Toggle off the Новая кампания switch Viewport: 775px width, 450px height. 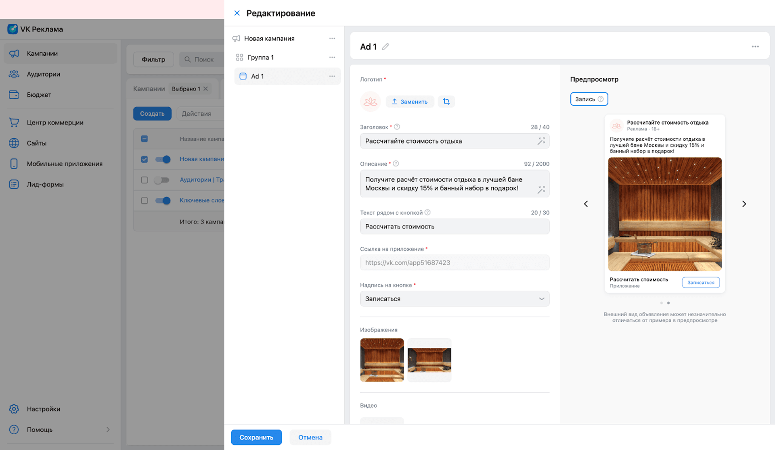[x=163, y=159]
